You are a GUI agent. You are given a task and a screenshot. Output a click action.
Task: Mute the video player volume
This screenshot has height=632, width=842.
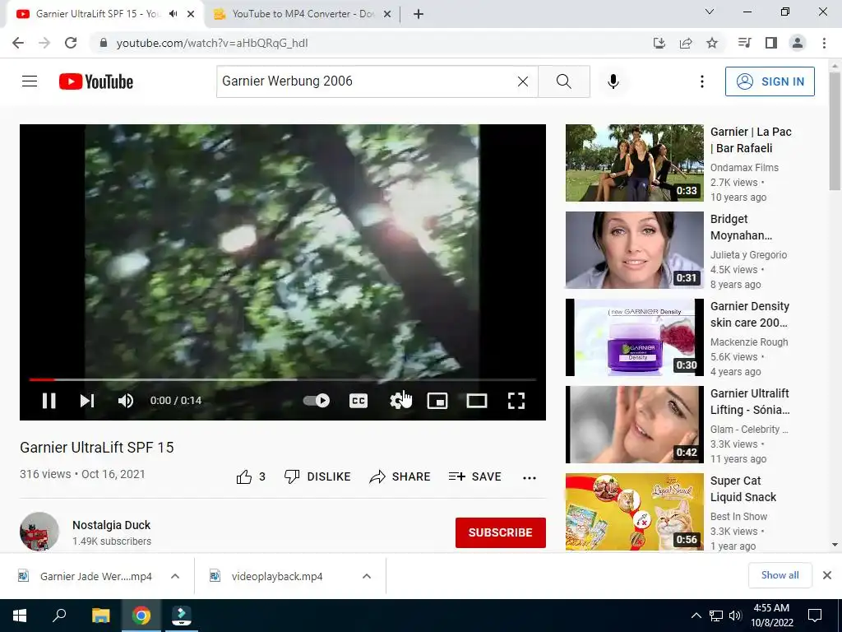[126, 401]
